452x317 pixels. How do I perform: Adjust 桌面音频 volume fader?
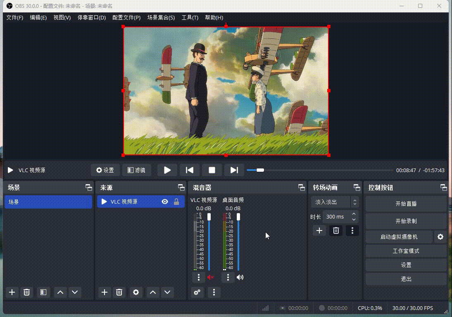(x=238, y=242)
